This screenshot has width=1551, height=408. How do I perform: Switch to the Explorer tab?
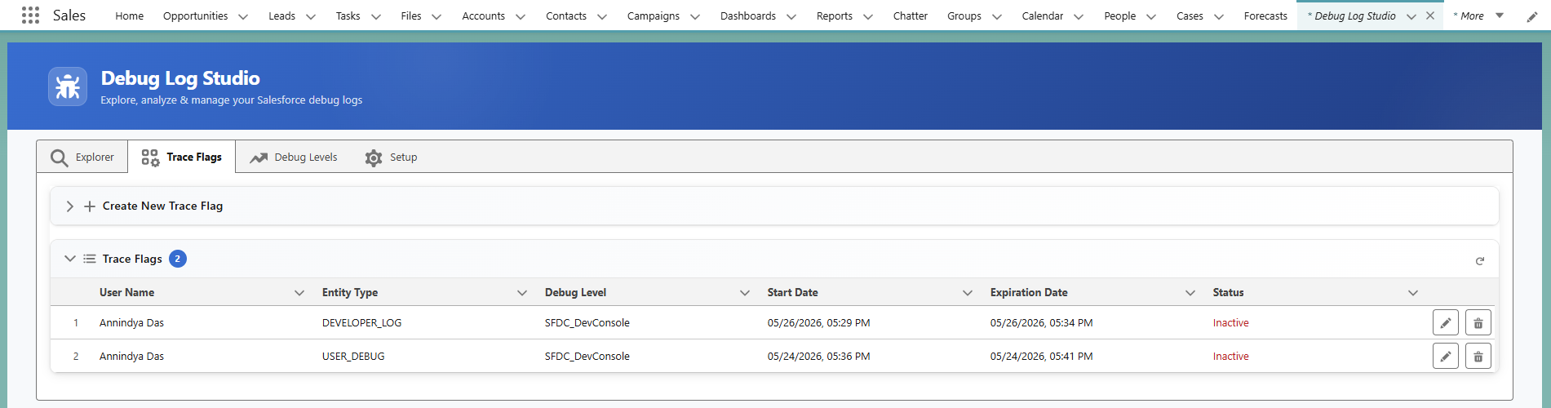tap(82, 157)
